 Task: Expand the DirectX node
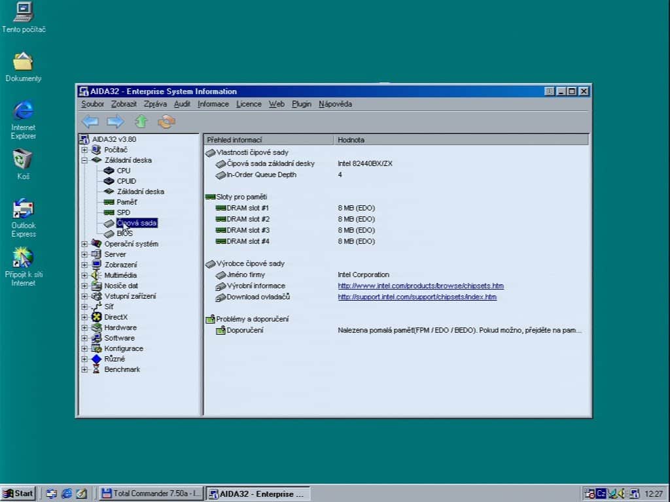[x=84, y=317]
